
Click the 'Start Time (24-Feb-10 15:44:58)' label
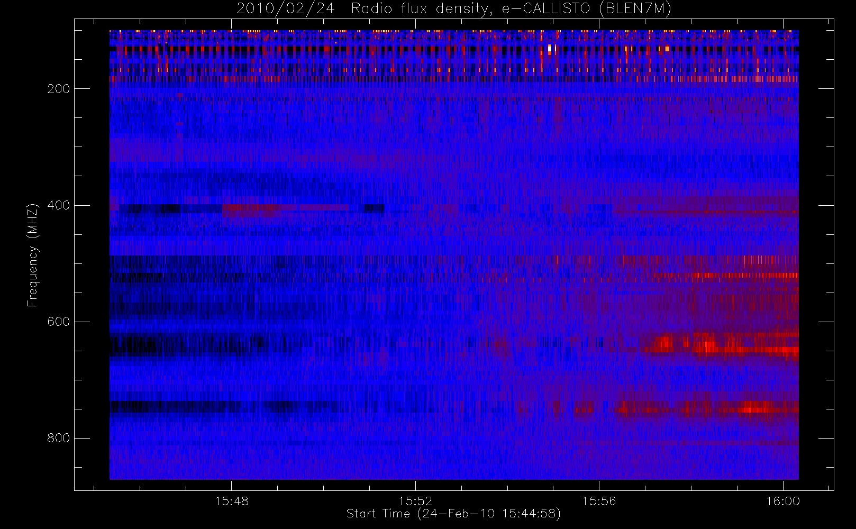pos(453,514)
